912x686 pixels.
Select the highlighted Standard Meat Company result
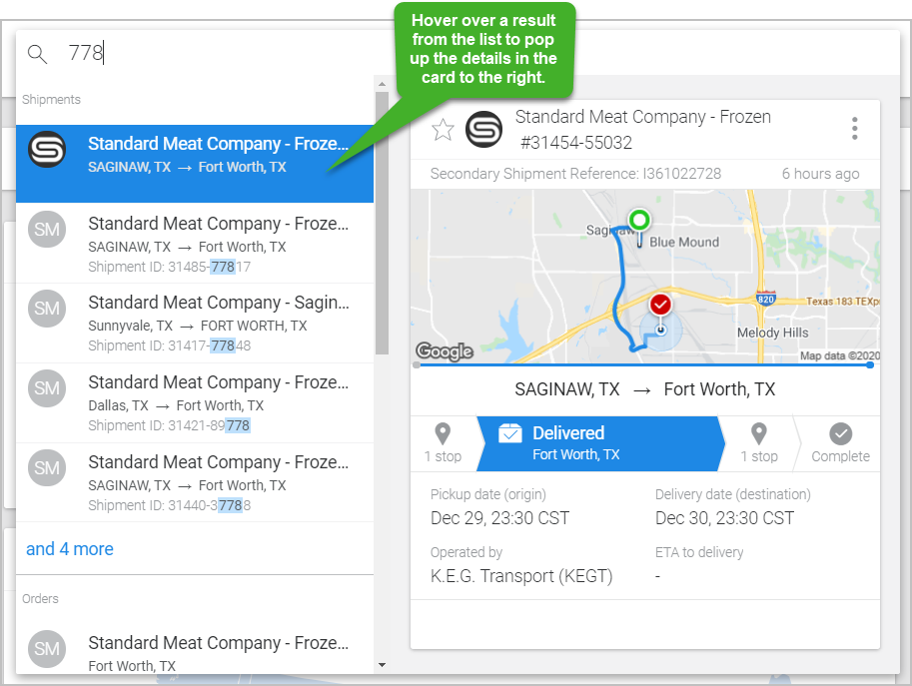pyautogui.click(x=195, y=164)
